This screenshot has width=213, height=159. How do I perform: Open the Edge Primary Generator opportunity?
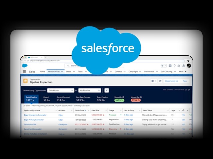pyautogui.click(x=34, y=120)
